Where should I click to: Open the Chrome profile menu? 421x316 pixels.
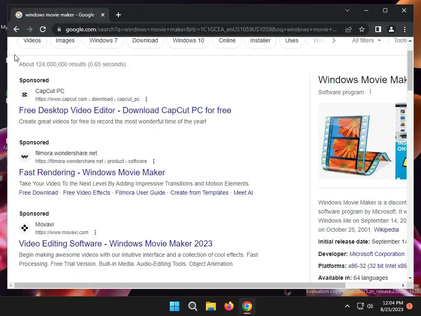tap(391, 29)
